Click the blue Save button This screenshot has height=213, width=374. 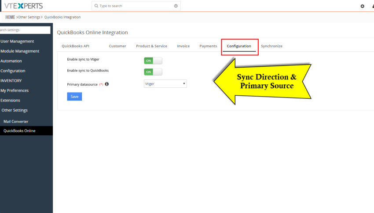[74, 96]
